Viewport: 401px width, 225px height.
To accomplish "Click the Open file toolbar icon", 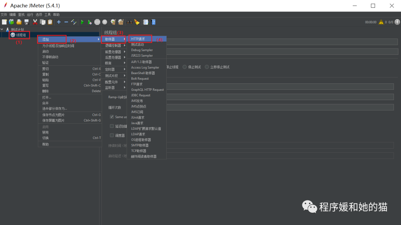I will pos(19,22).
